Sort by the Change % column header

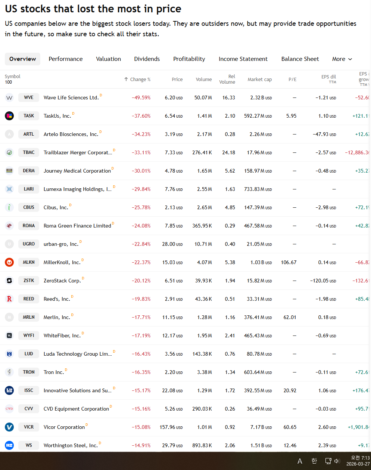[137, 79]
